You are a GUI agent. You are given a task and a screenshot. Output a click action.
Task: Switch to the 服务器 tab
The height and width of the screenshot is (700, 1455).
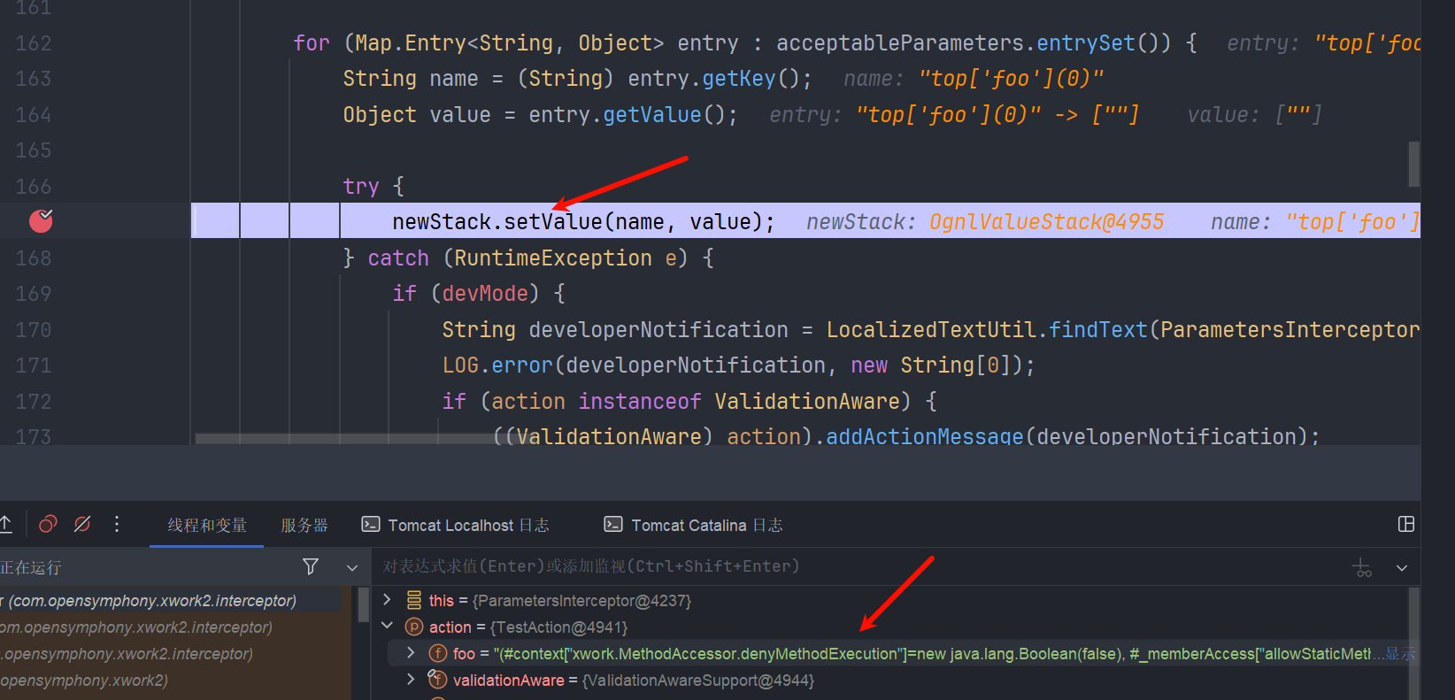tap(304, 525)
